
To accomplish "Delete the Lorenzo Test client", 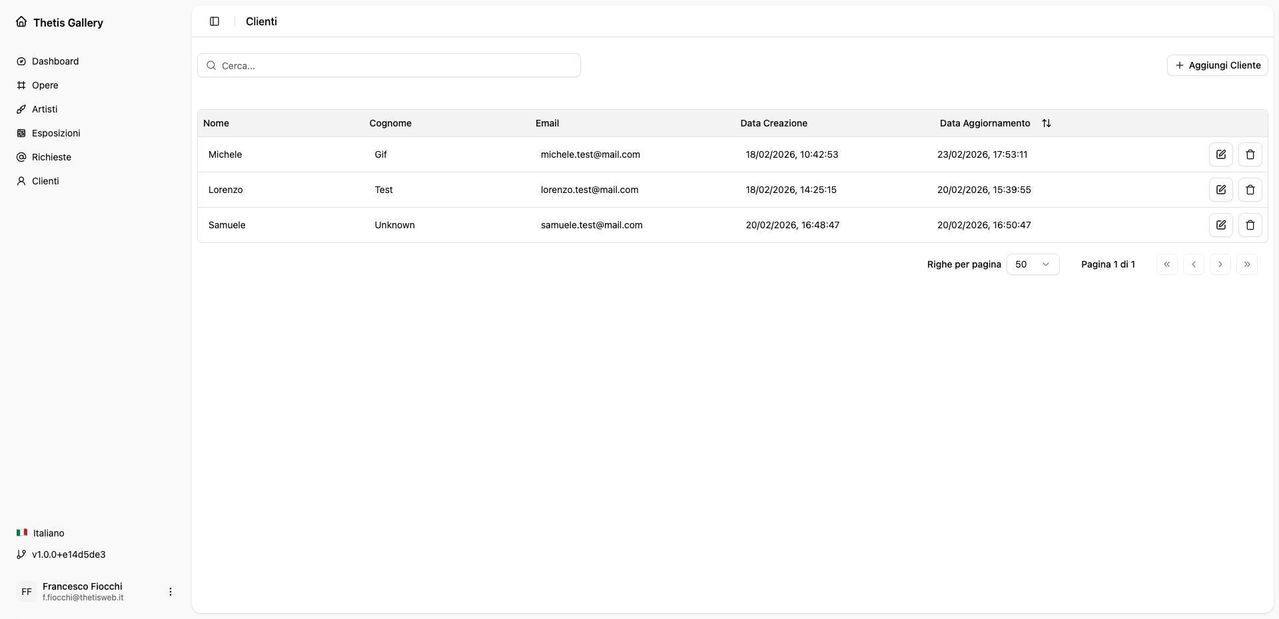I will (x=1250, y=190).
